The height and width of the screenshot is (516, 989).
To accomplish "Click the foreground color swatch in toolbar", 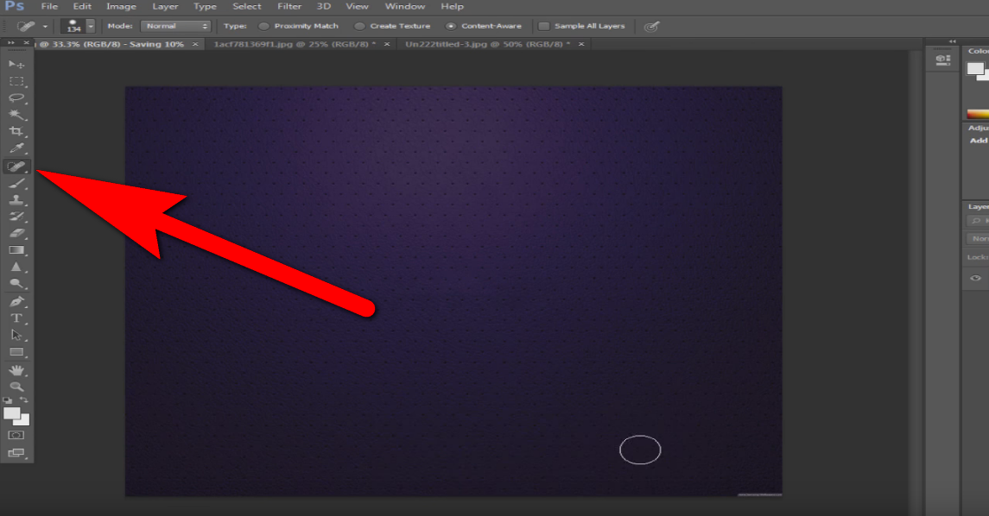I will tap(12, 413).
